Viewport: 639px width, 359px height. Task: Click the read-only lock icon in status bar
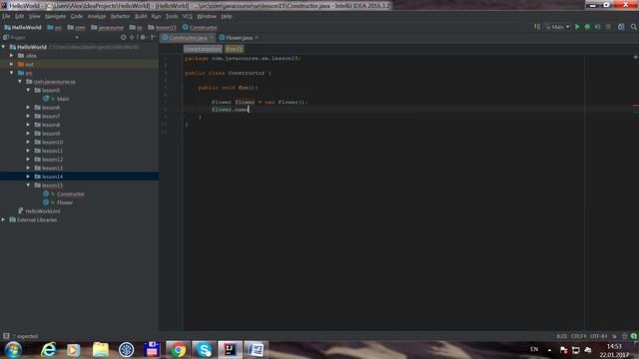[614, 336]
